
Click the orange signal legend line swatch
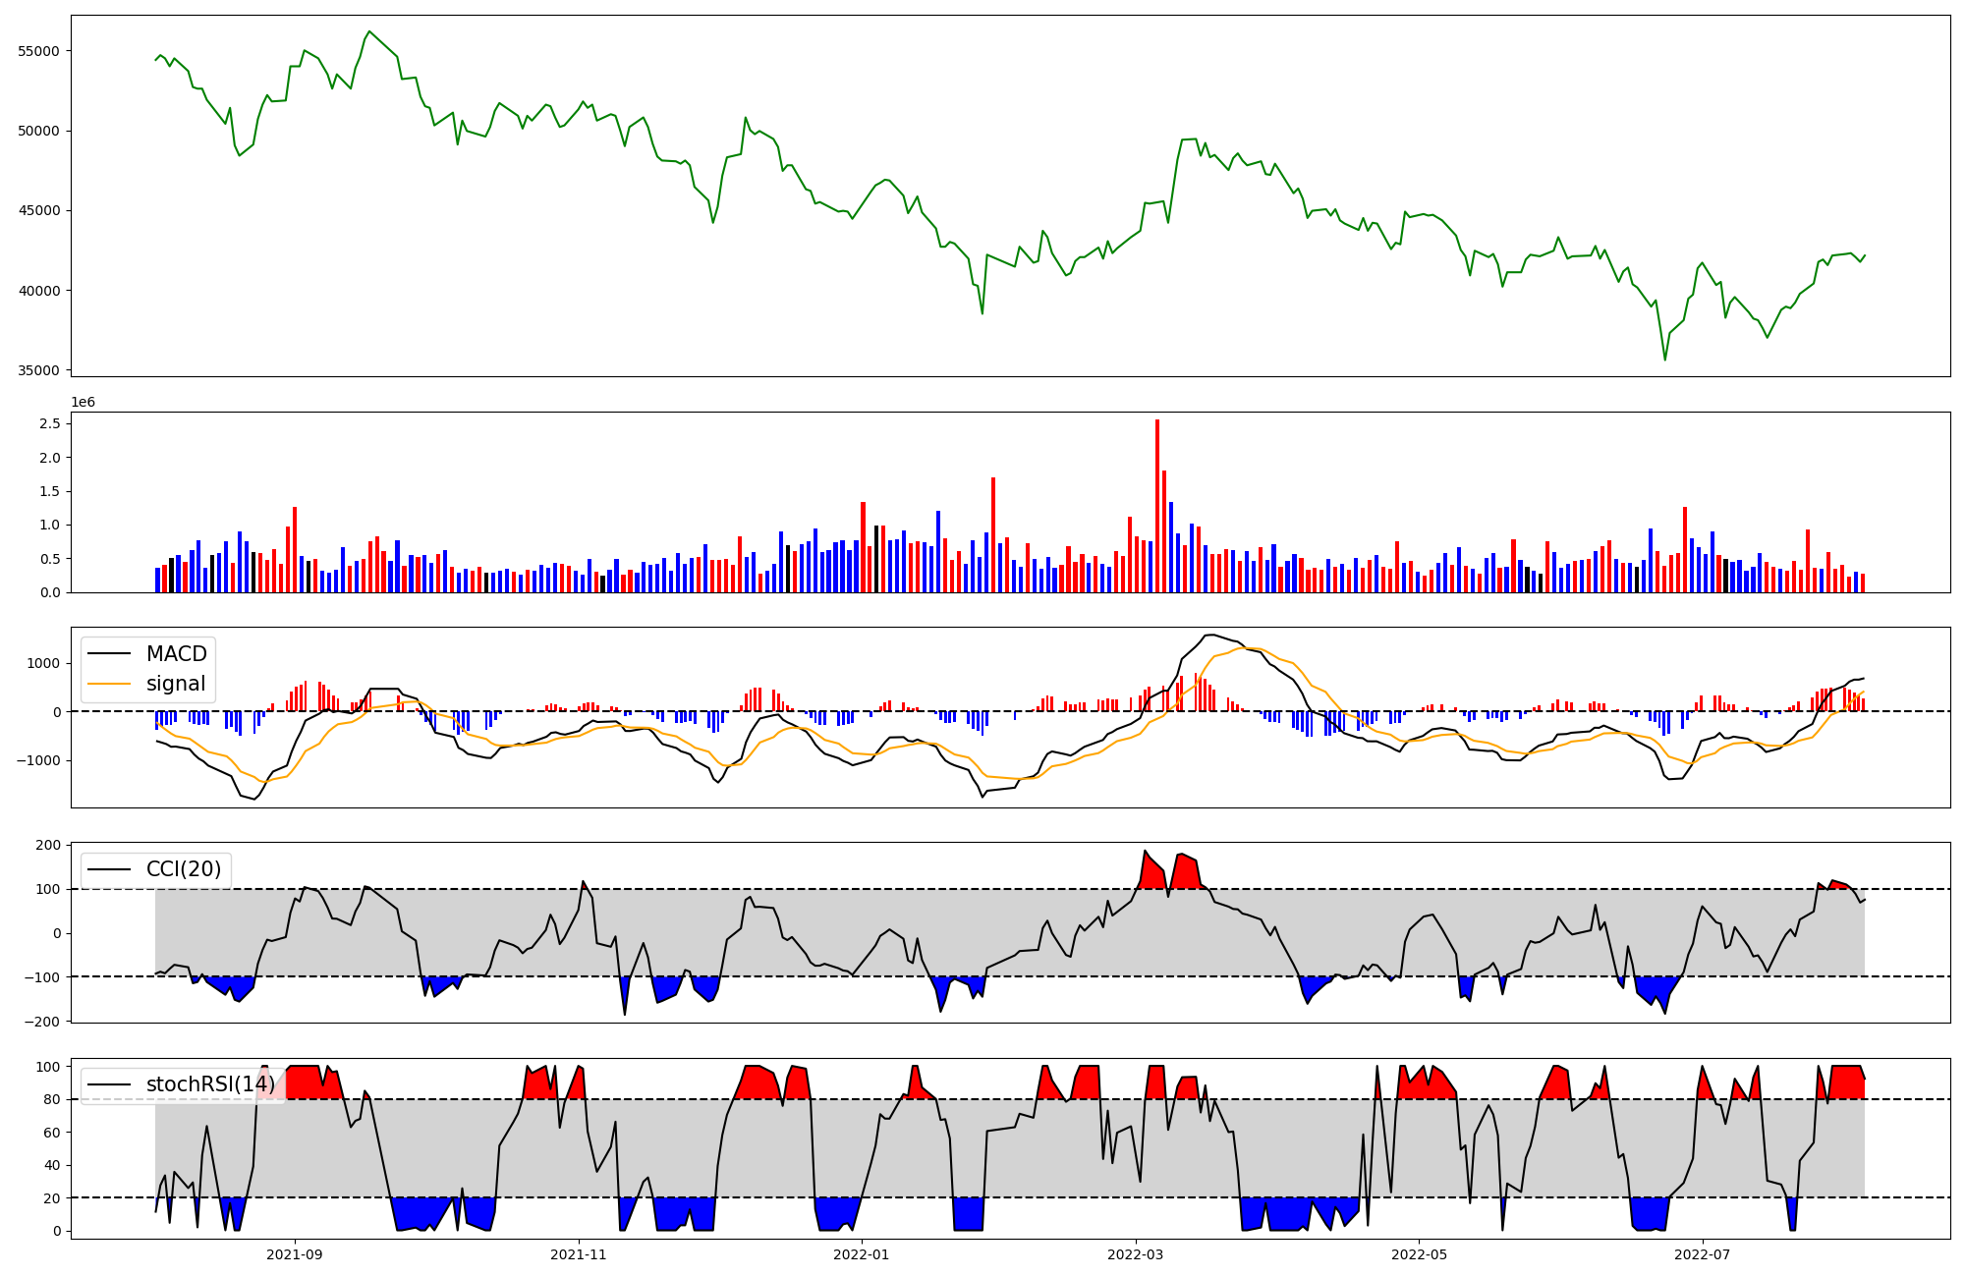pos(110,684)
